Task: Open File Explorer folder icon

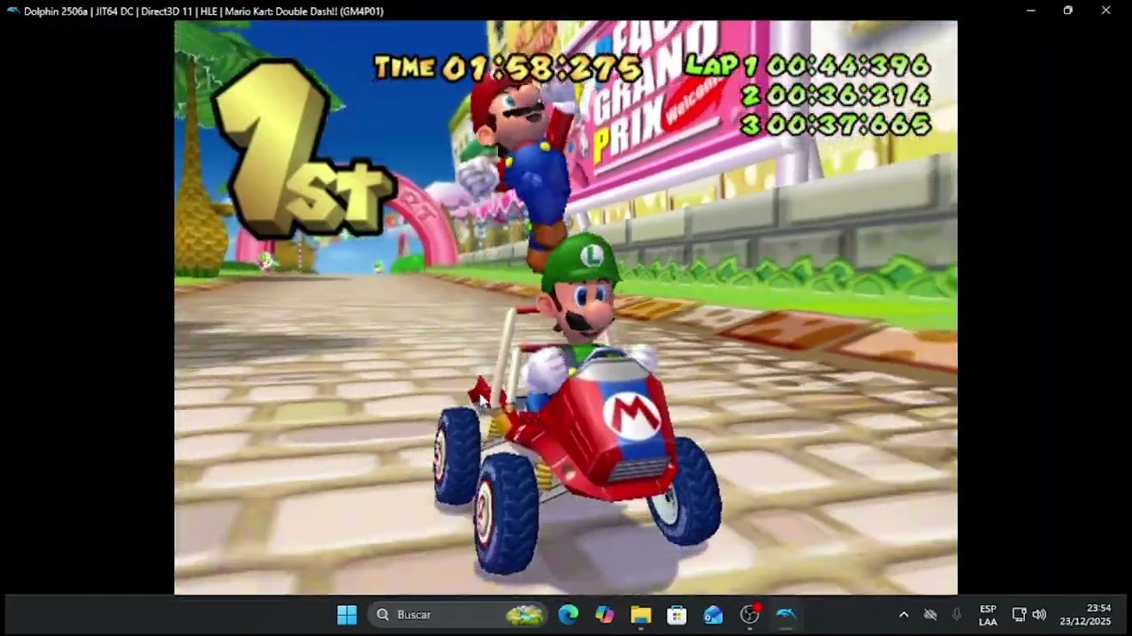Action: point(640,615)
